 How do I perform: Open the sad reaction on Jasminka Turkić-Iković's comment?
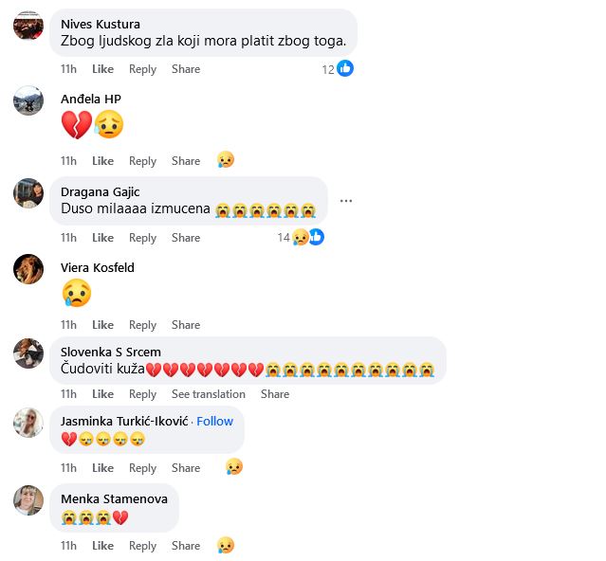(234, 466)
